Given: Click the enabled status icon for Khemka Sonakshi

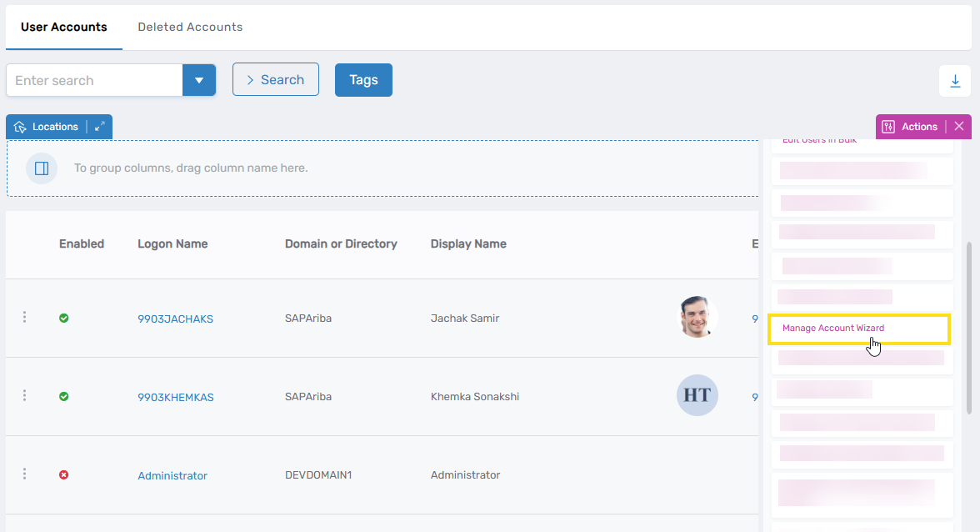Looking at the screenshot, I should (63, 395).
